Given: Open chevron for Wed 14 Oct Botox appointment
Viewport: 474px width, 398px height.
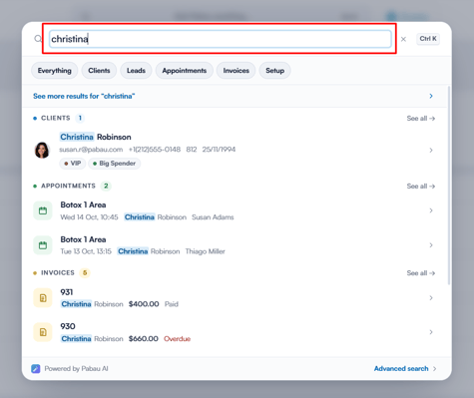Looking at the screenshot, I should (431, 210).
